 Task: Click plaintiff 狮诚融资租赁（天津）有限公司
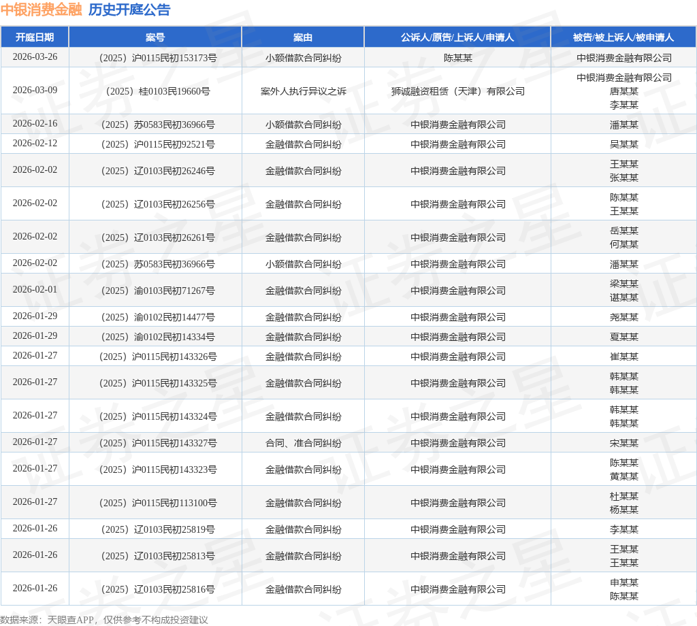[x=458, y=91]
